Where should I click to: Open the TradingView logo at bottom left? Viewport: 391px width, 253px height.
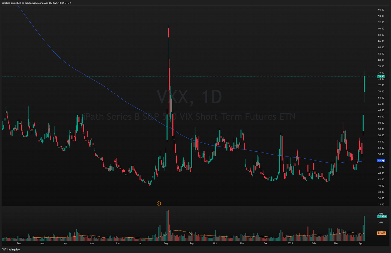point(11,250)
